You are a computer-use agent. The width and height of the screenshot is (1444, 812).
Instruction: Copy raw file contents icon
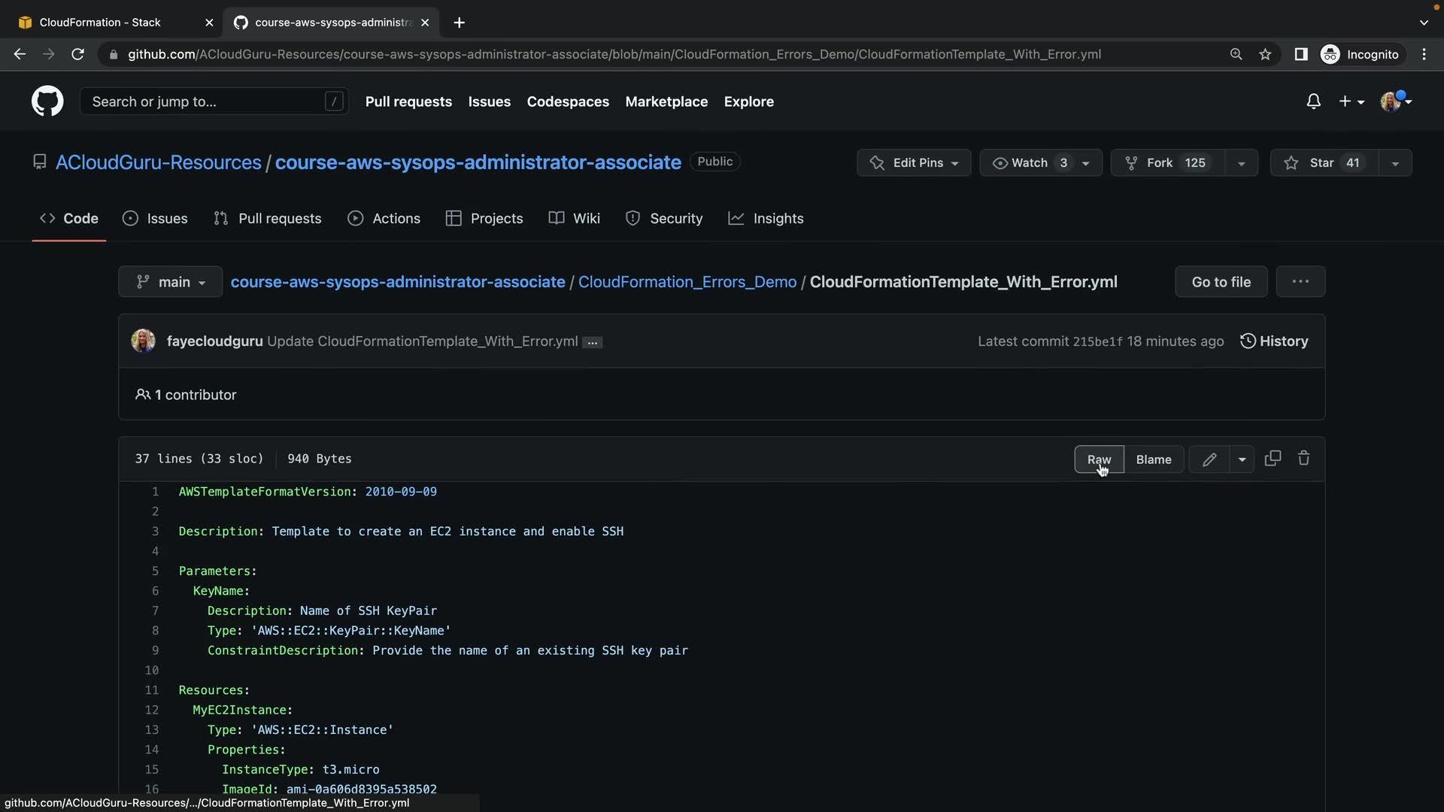(1273, 459)
